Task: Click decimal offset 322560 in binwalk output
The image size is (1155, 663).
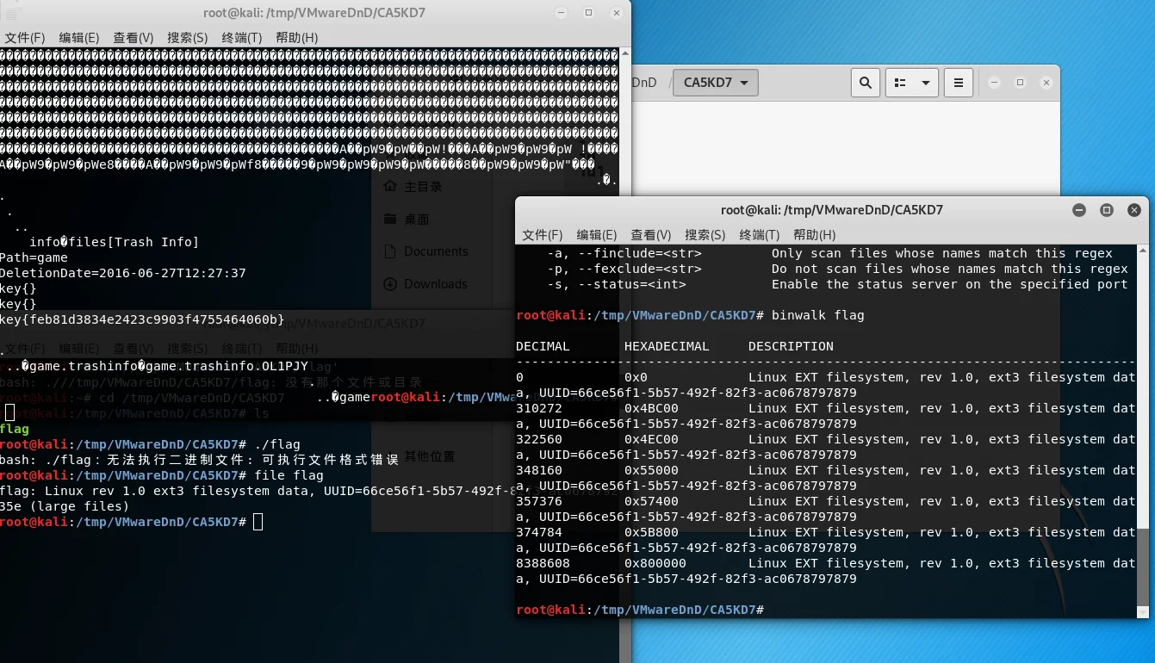Action: pos(539,439)
